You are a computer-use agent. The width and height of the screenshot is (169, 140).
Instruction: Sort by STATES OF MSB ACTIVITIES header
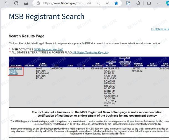[111, 63]
